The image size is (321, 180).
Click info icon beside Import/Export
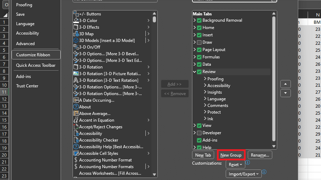(x=264, y=172)
